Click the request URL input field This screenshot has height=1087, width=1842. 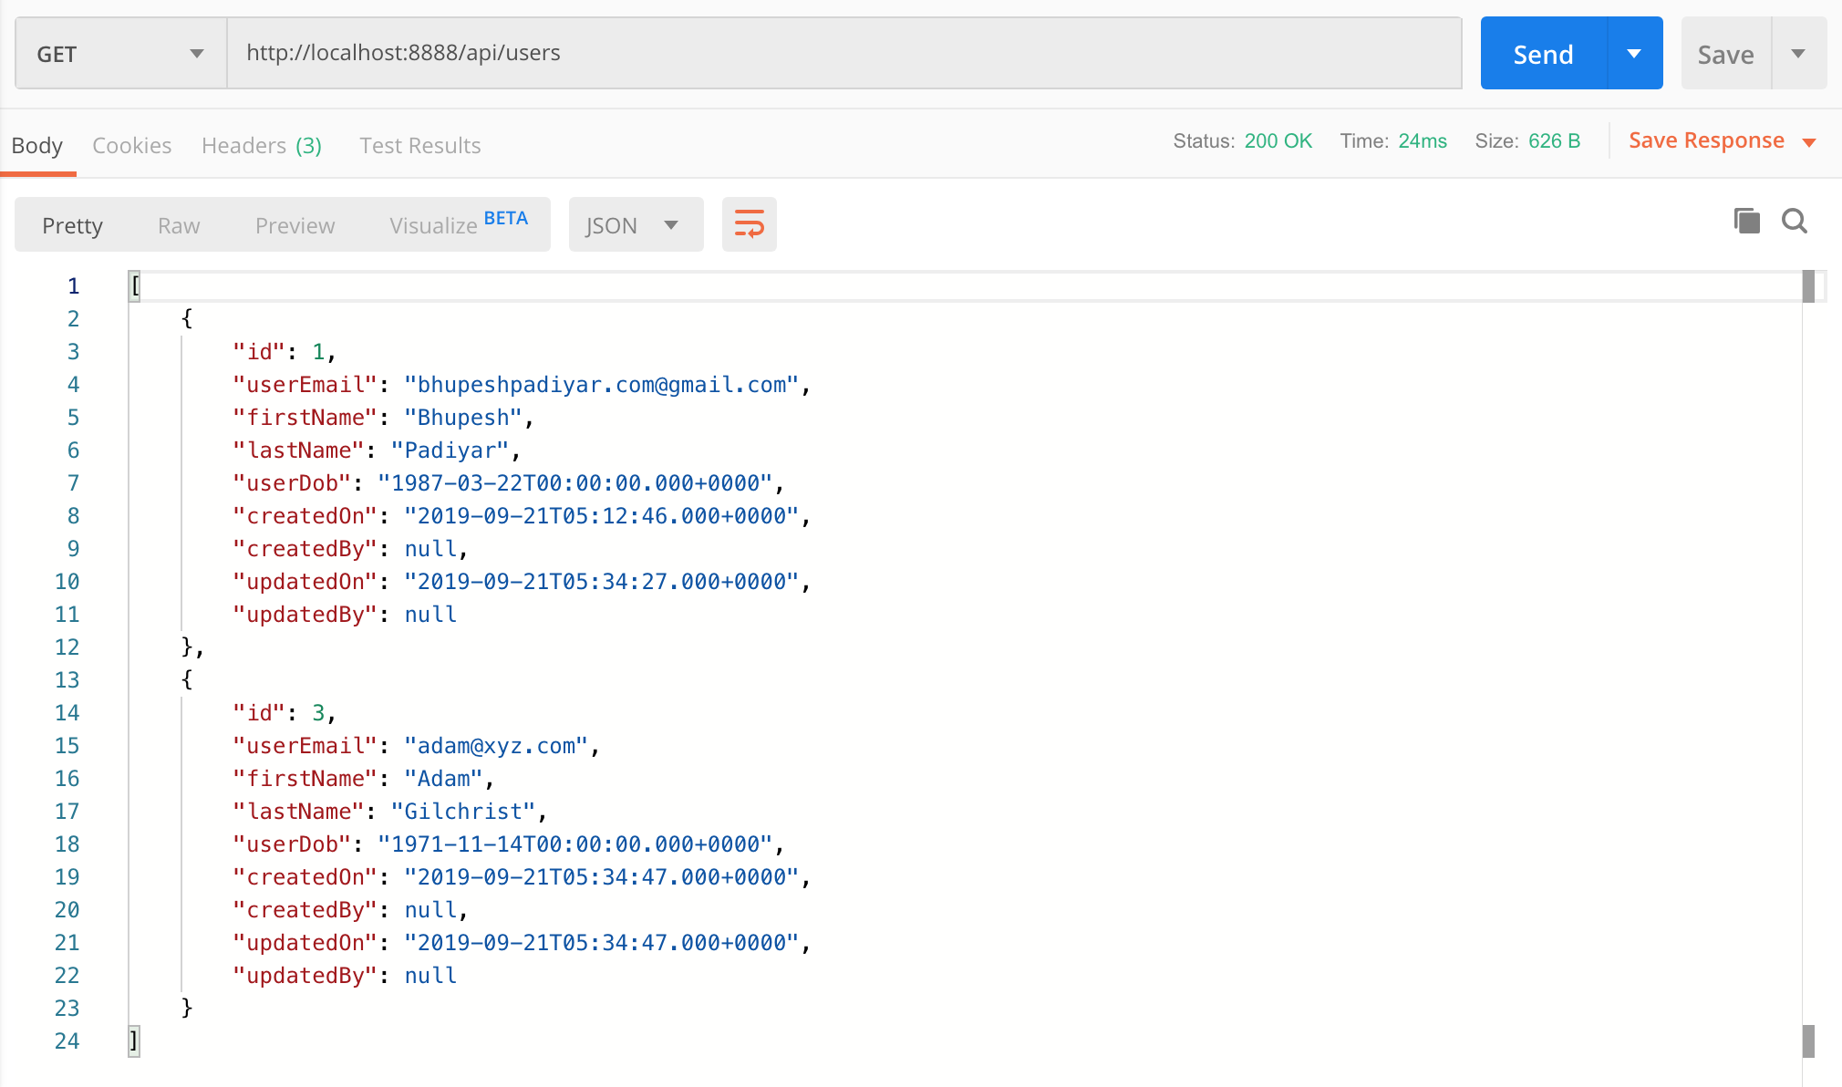coord(843,53)
